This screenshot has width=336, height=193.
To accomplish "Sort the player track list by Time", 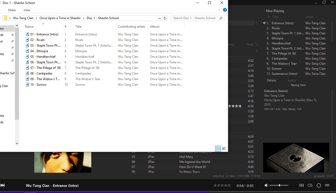I will [x=250, y=44].
